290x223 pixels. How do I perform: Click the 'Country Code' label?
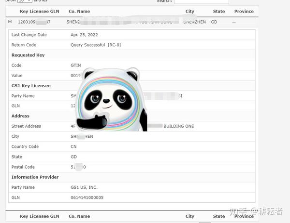(x=25, y=147)
